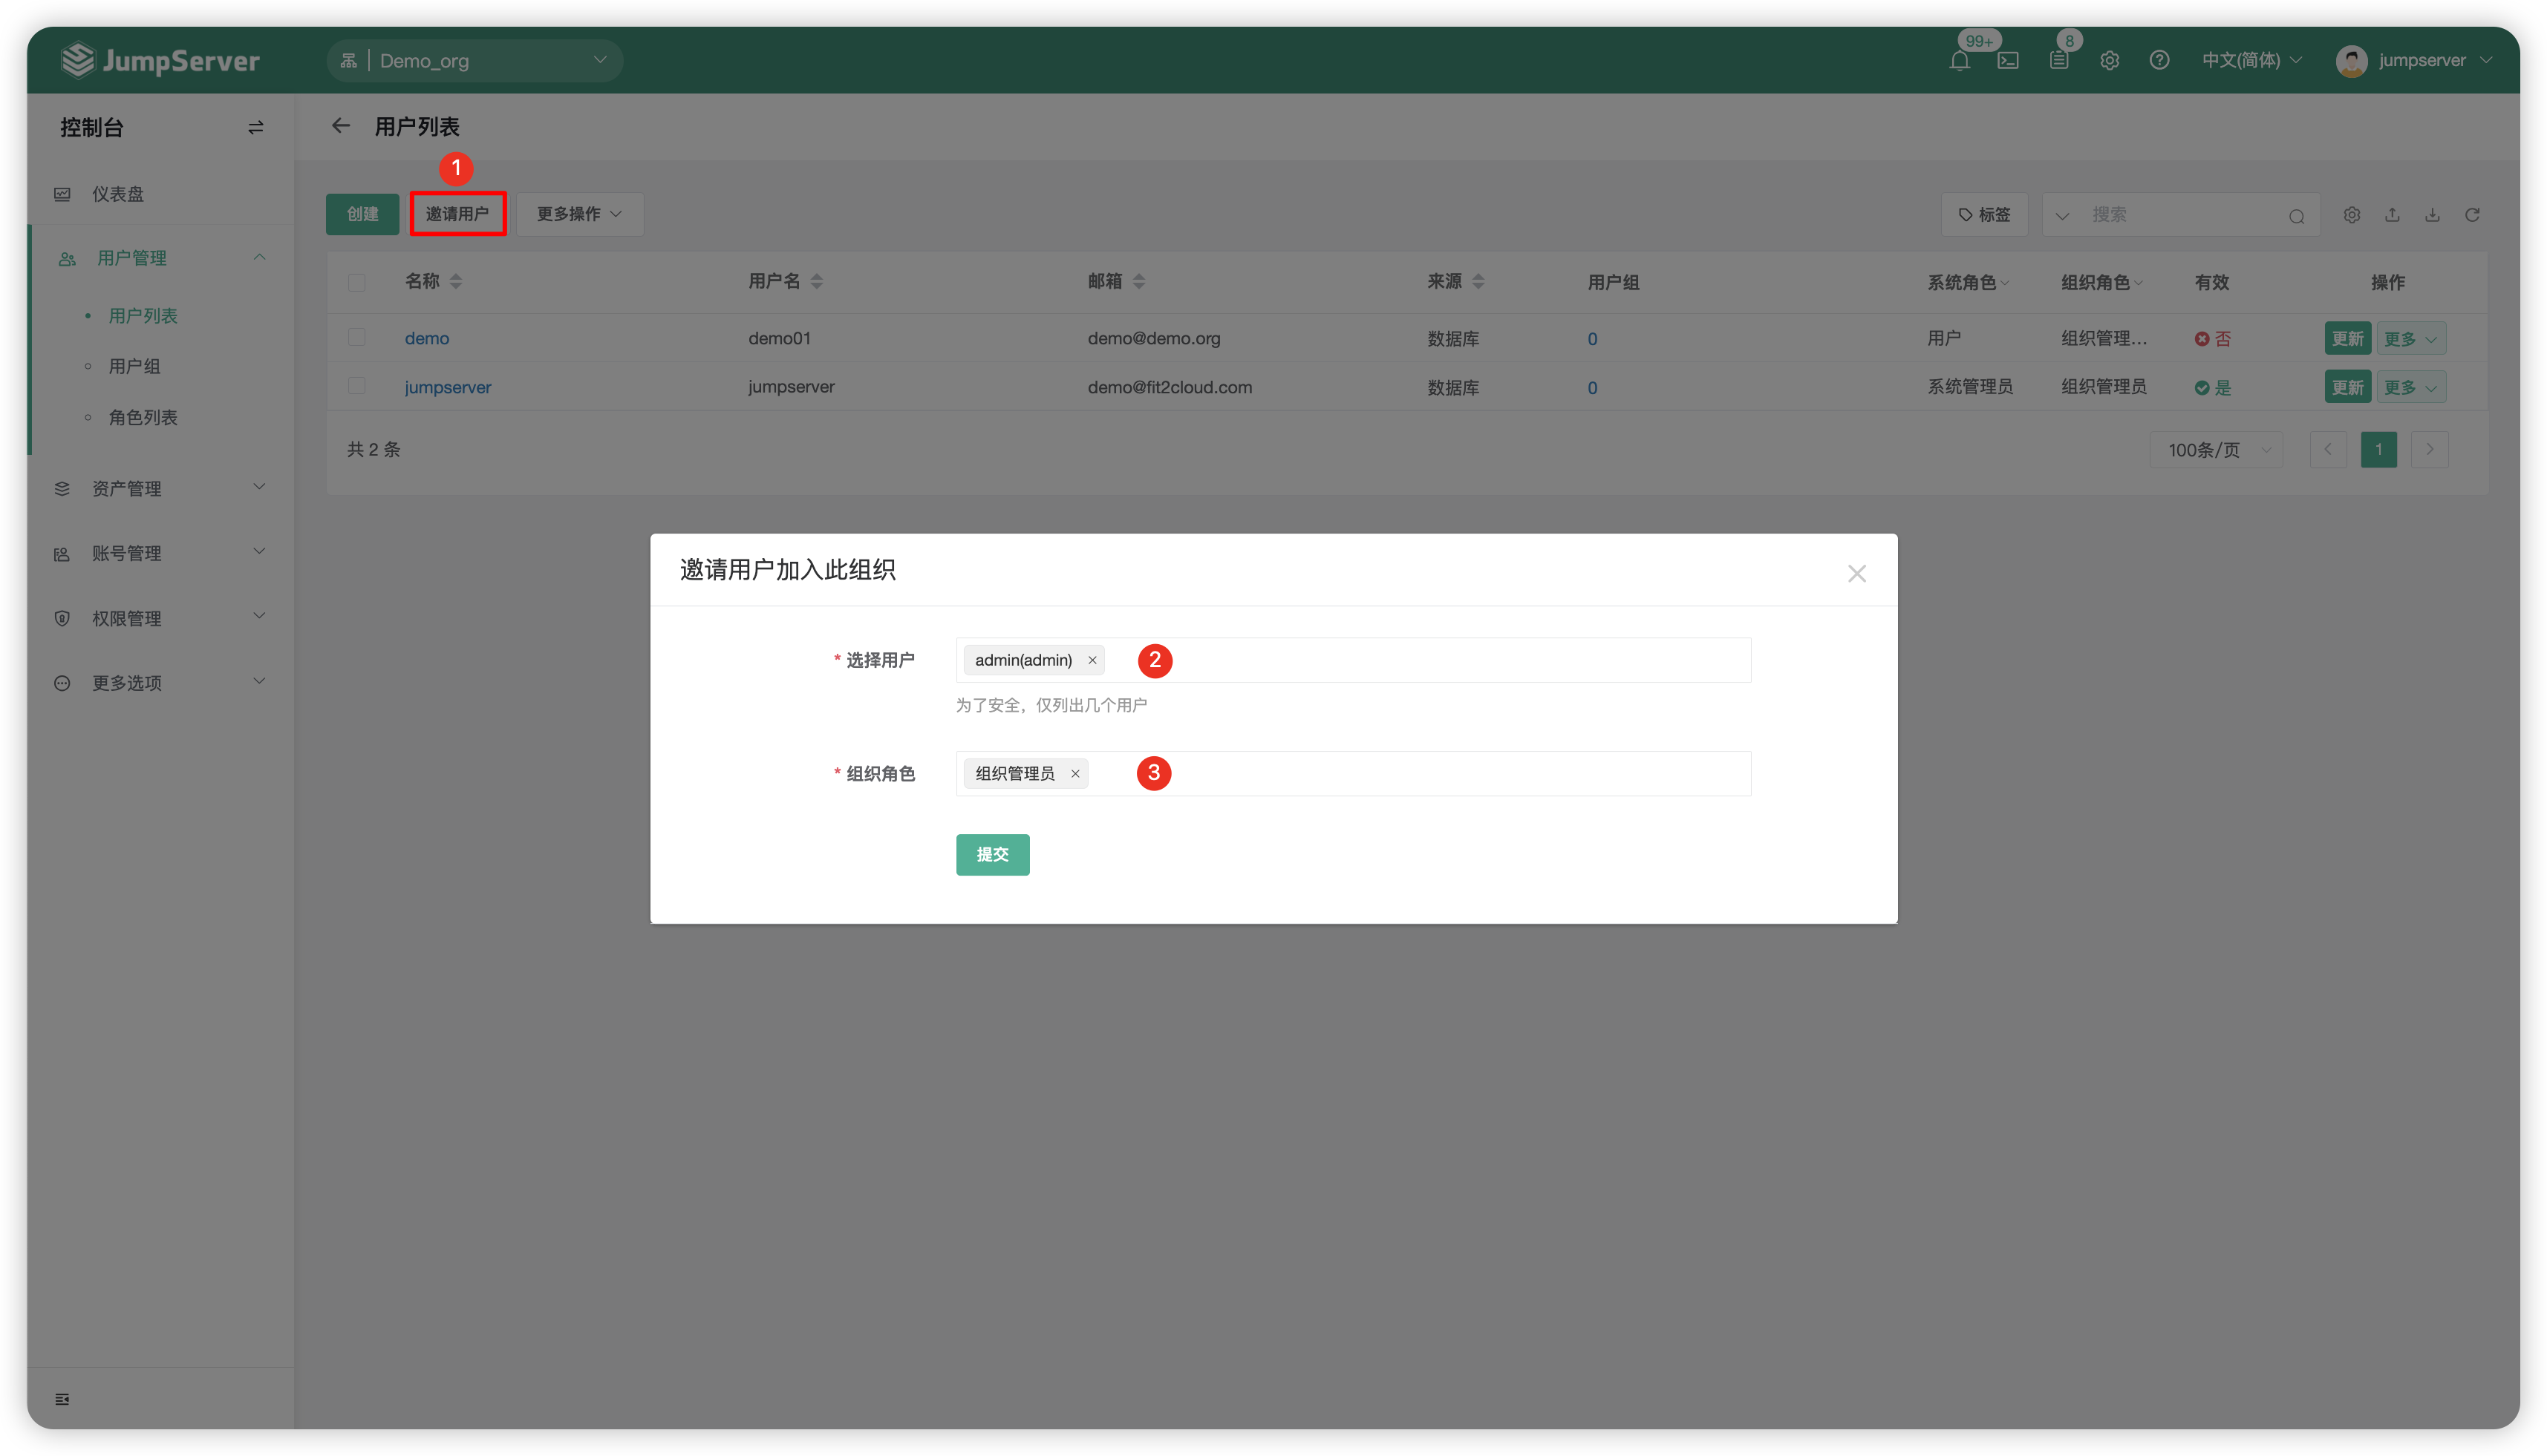The height and width of the screenshot is (1456, 2547).
Task: Open jumpserver account menu in header
Action: tap(2414, 61)
